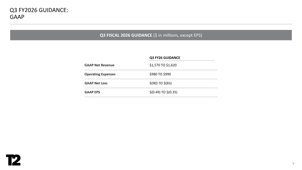Select the slide title Q3 FY2026 GUIDANCE
Screen dimensions: 302x170
[x=39, y=10]
